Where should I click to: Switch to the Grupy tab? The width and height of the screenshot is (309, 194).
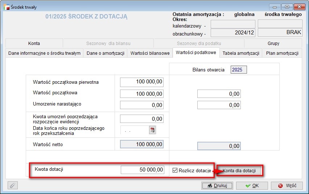pos(273,44)
